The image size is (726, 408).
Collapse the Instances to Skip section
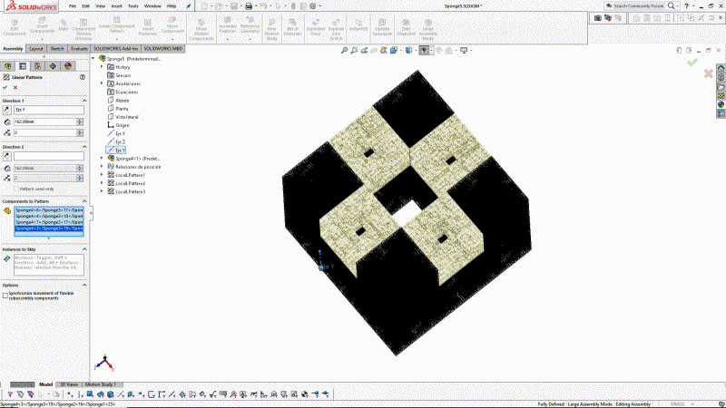[84, 248]
